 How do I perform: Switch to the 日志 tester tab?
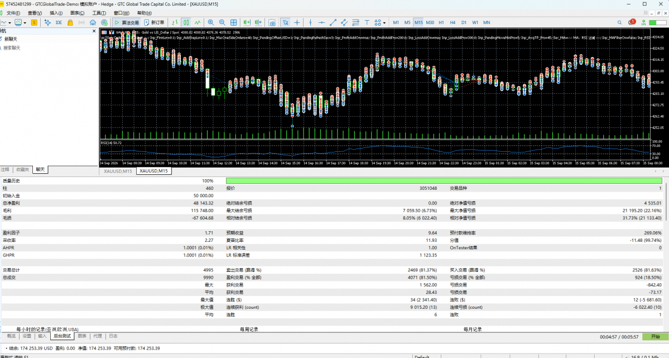tap(113, 336)
